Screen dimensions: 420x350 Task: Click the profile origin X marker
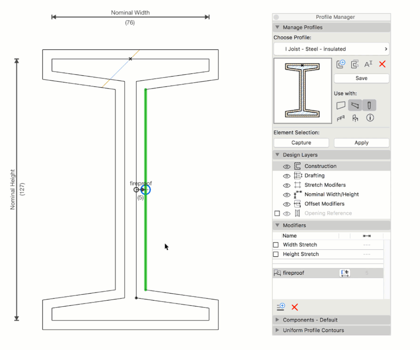(130, 59)
